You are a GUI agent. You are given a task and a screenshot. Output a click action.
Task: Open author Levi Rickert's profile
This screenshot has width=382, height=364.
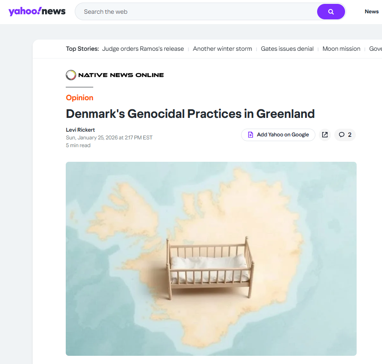[x=80, y=130]
